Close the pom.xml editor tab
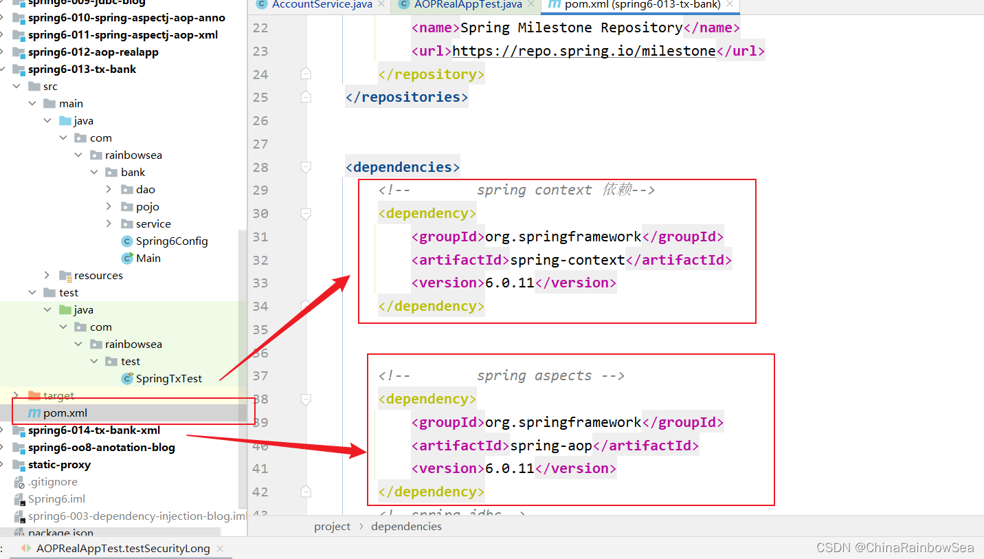The height and width of the screenshot is (559, 984). 730,5
